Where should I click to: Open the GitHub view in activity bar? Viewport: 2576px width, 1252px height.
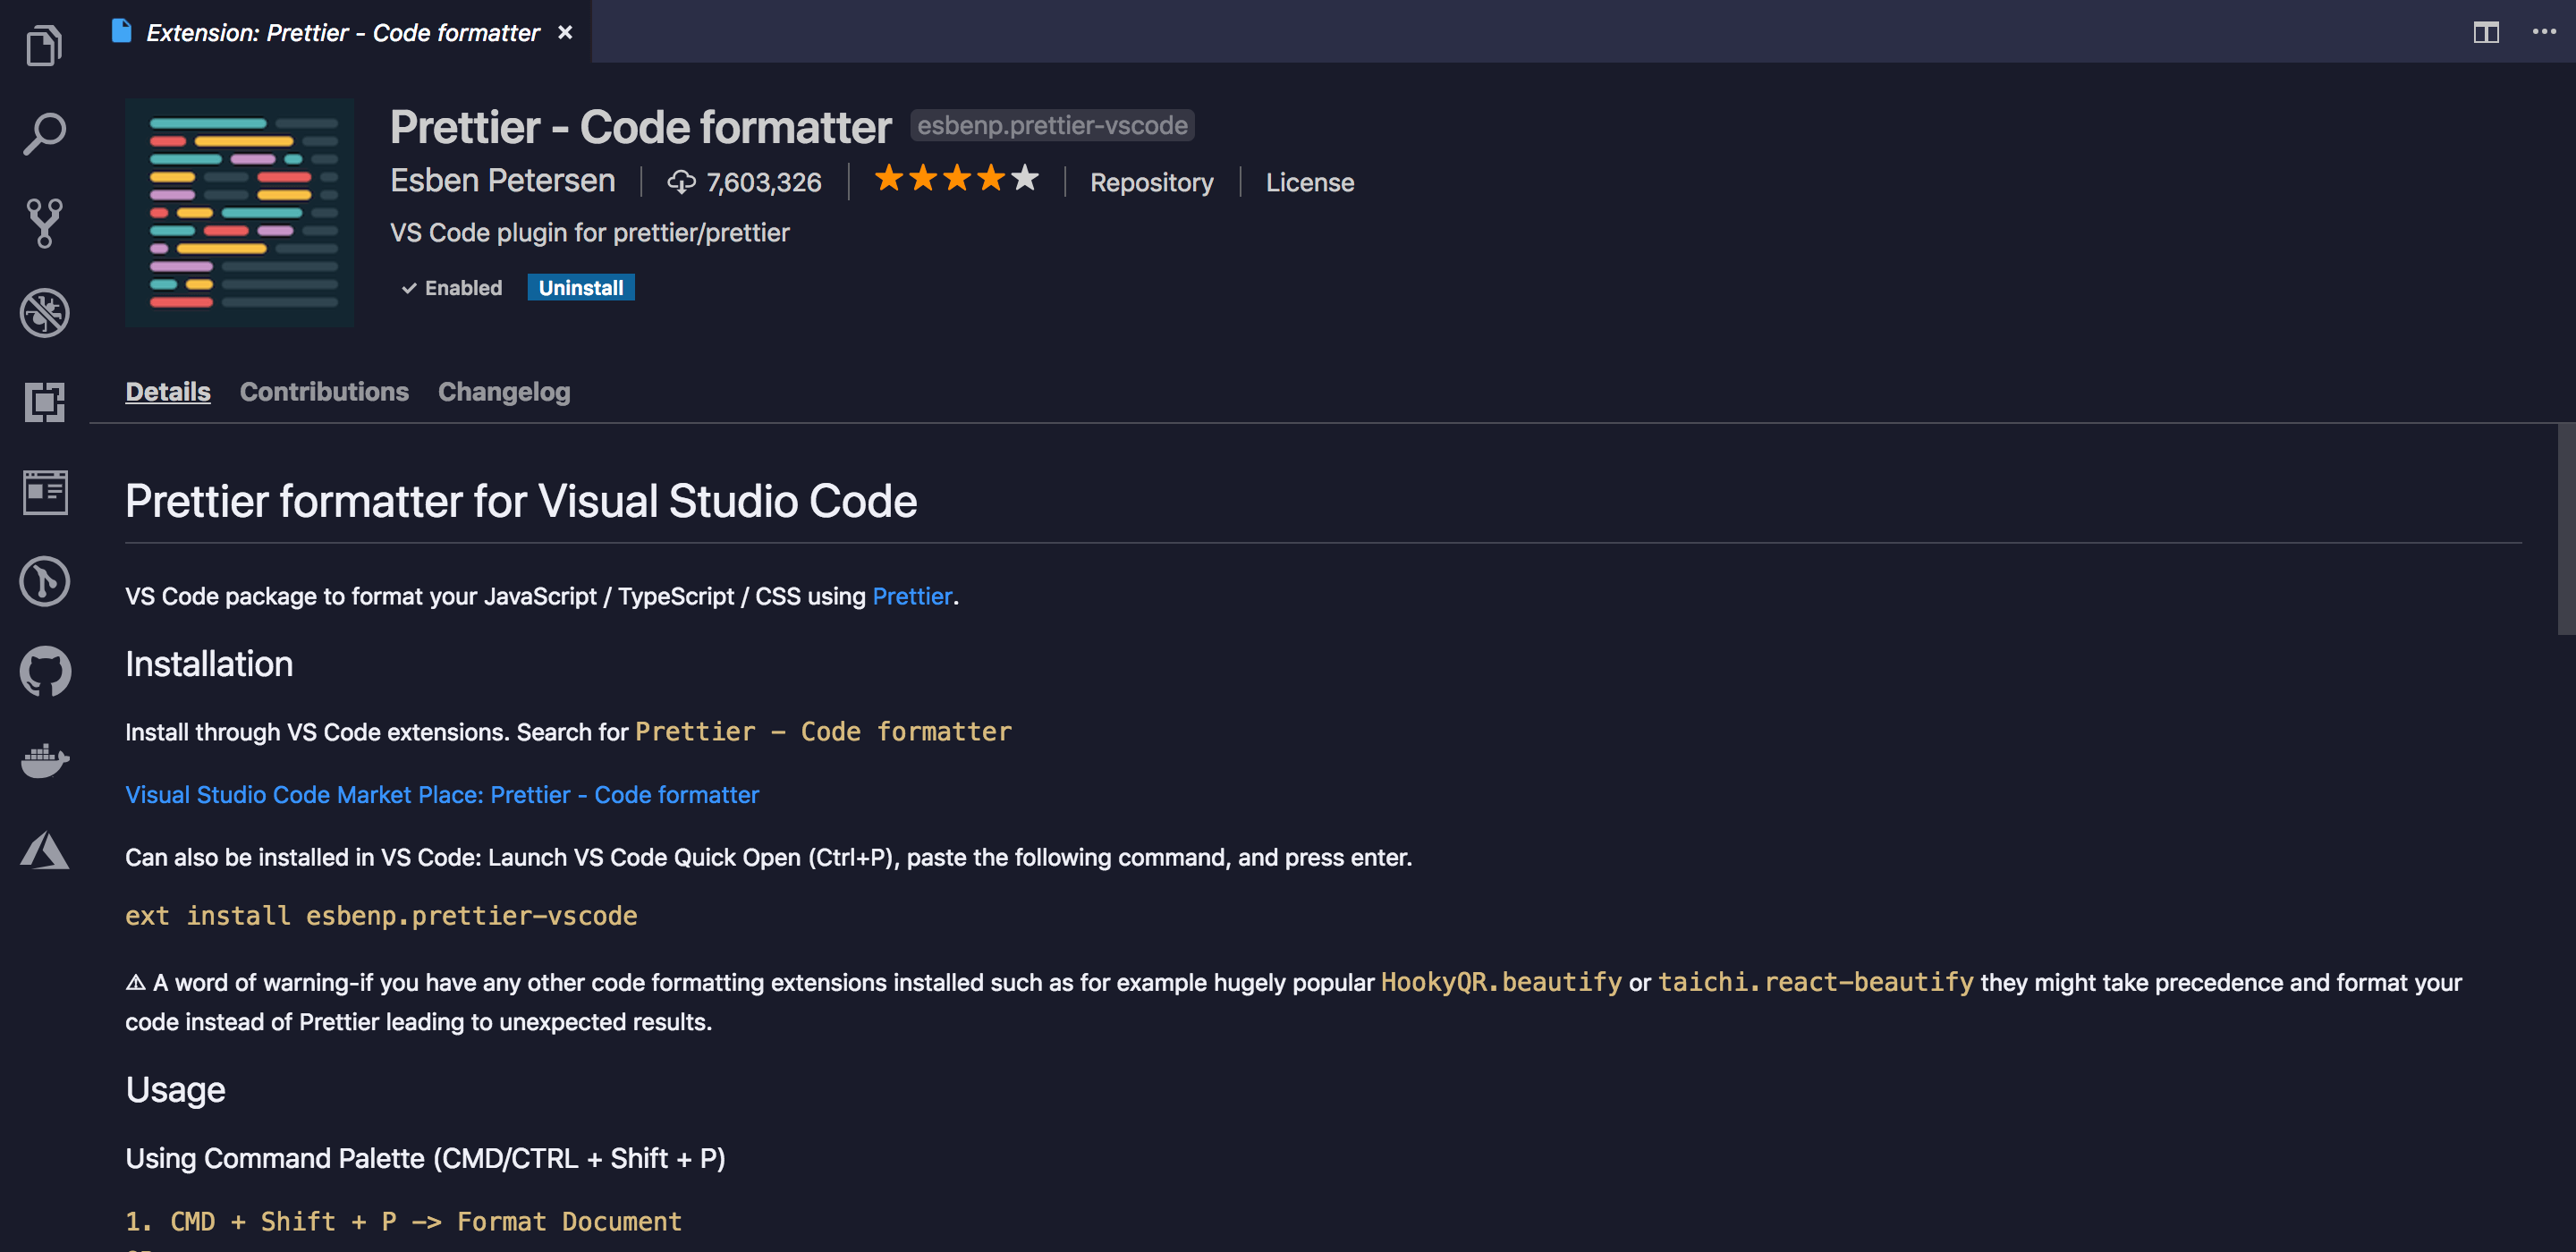44,671
